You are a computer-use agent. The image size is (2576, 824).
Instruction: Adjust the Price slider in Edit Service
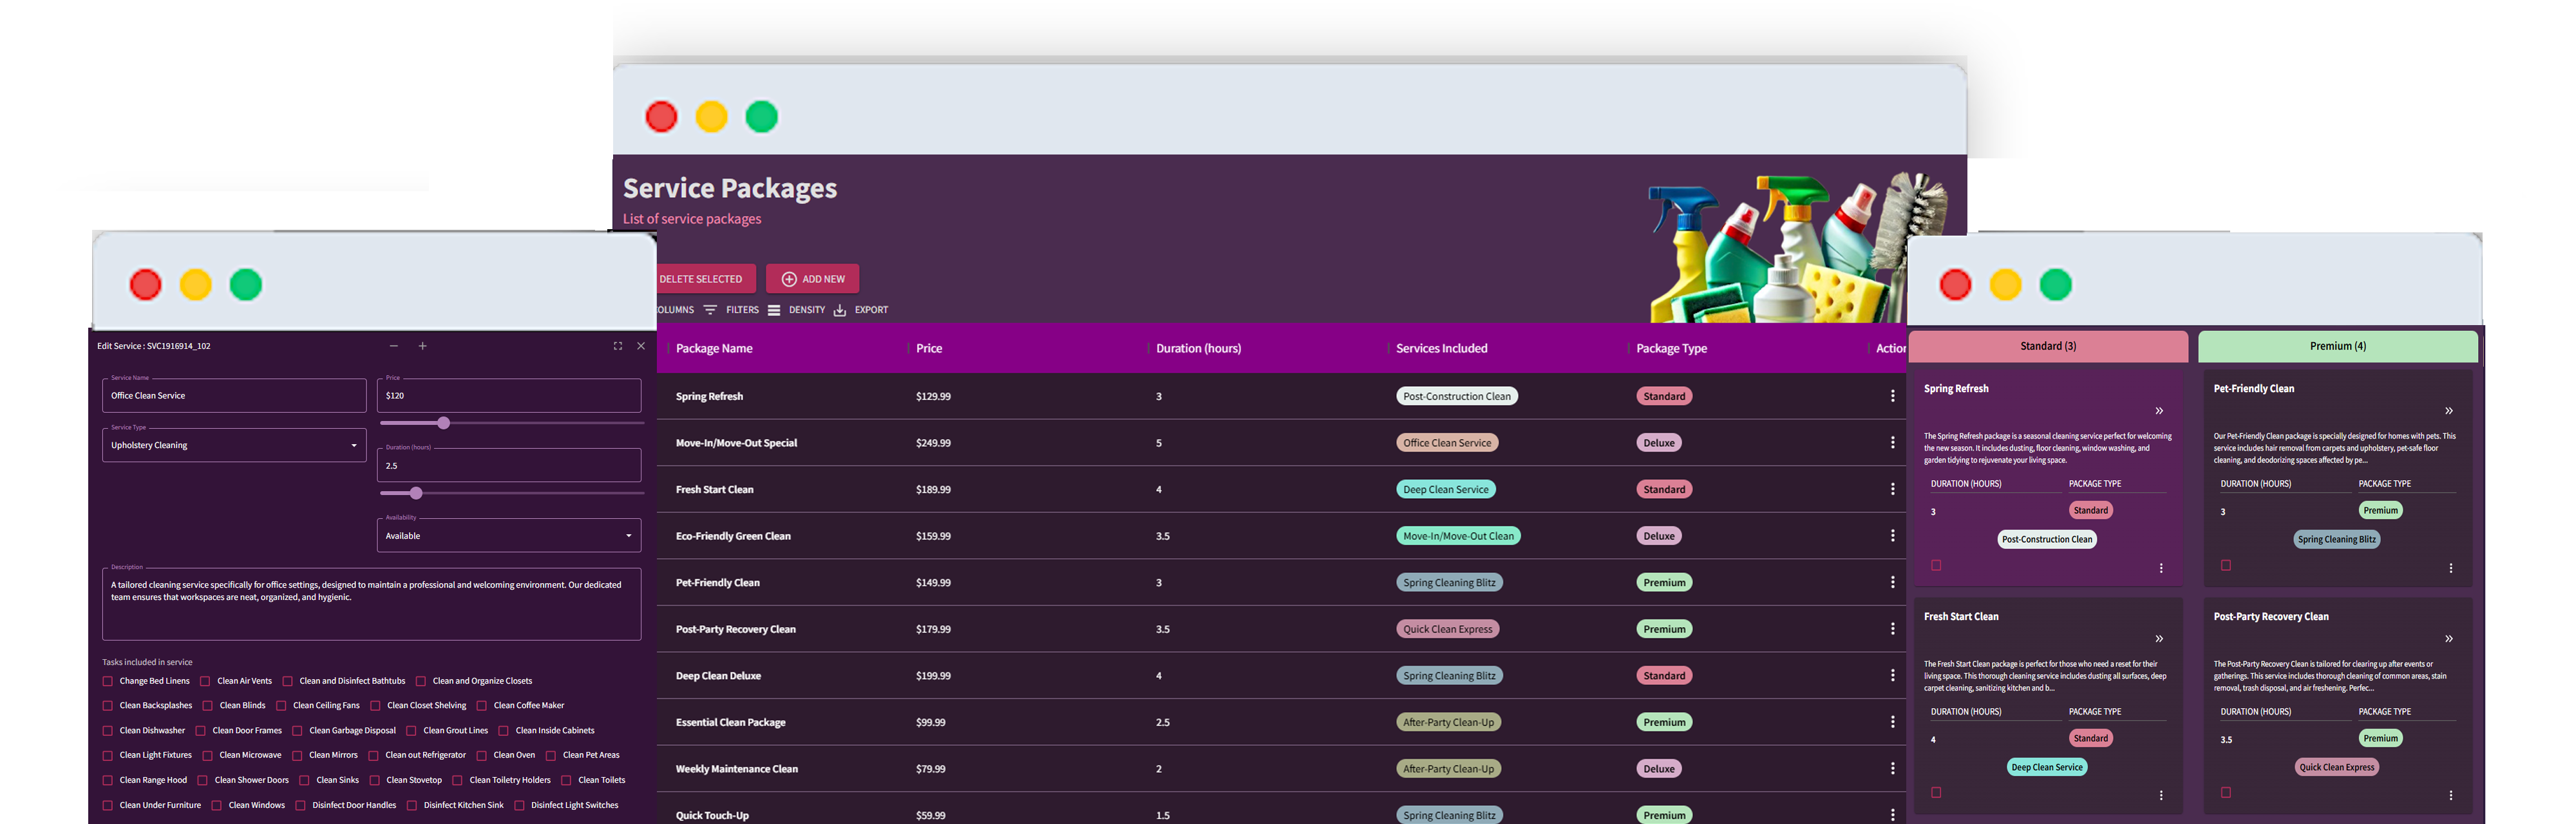coord(443,422)
